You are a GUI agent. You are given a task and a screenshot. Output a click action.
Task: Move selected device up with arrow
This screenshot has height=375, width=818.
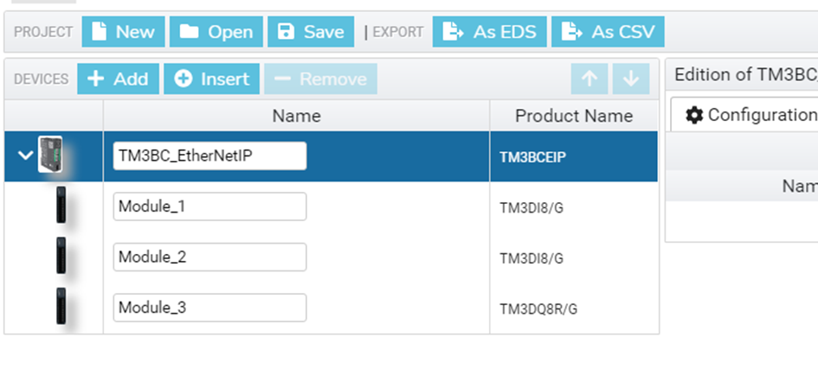click(x=589, y=79)
